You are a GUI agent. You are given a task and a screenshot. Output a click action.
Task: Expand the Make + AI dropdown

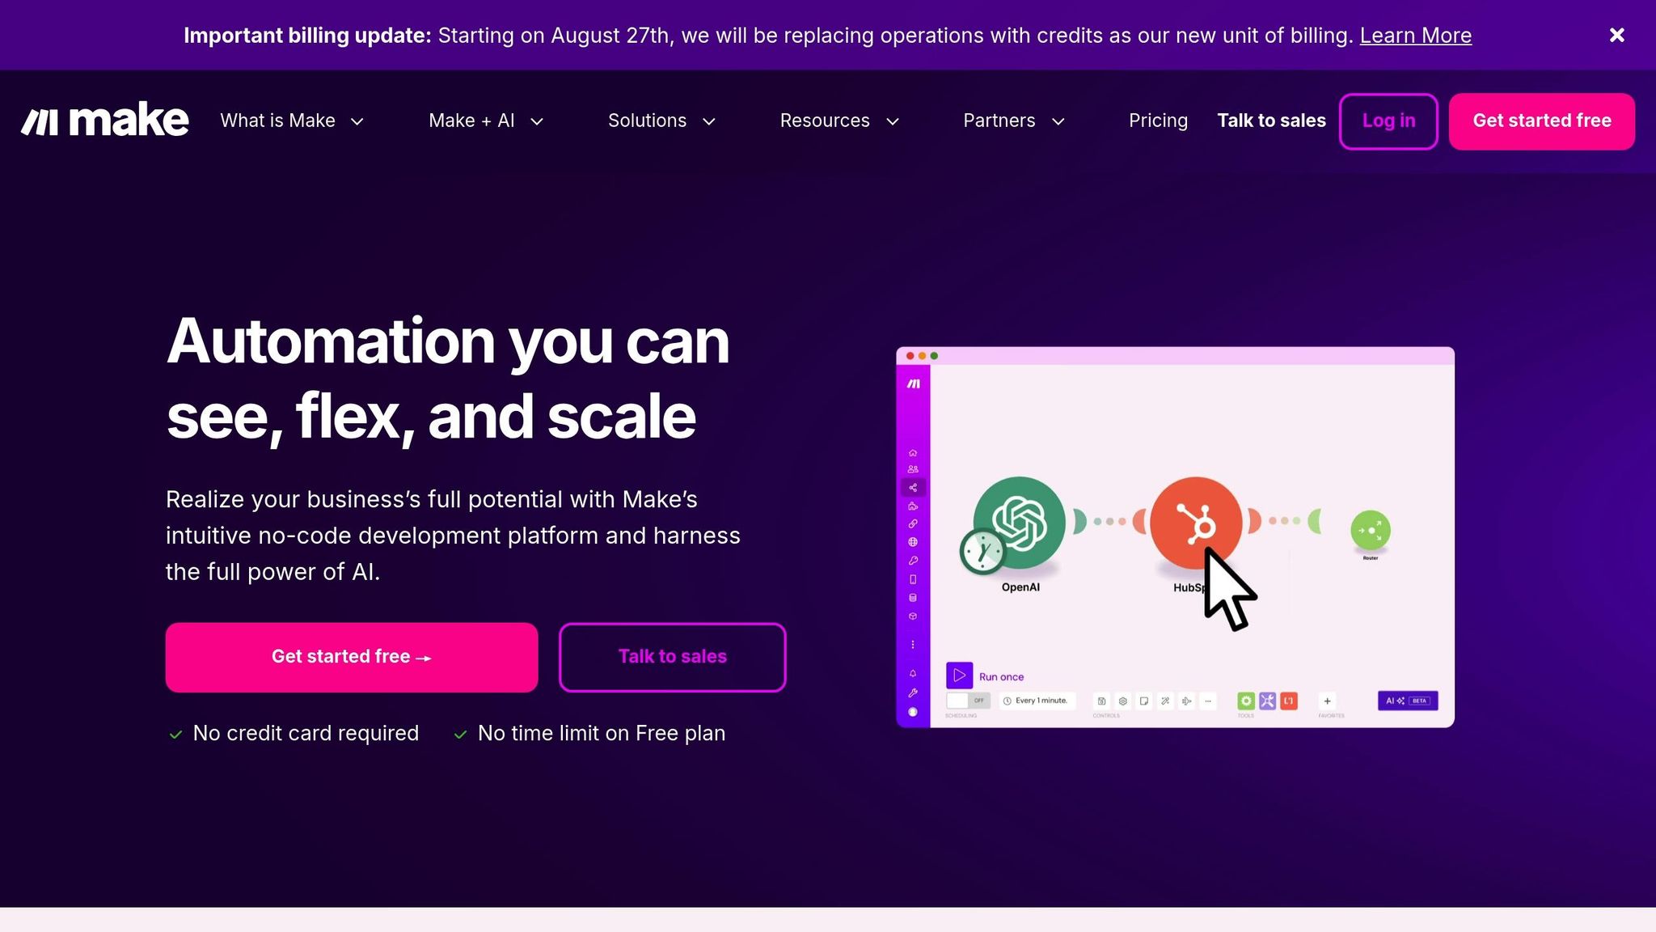tap(486, 121)
